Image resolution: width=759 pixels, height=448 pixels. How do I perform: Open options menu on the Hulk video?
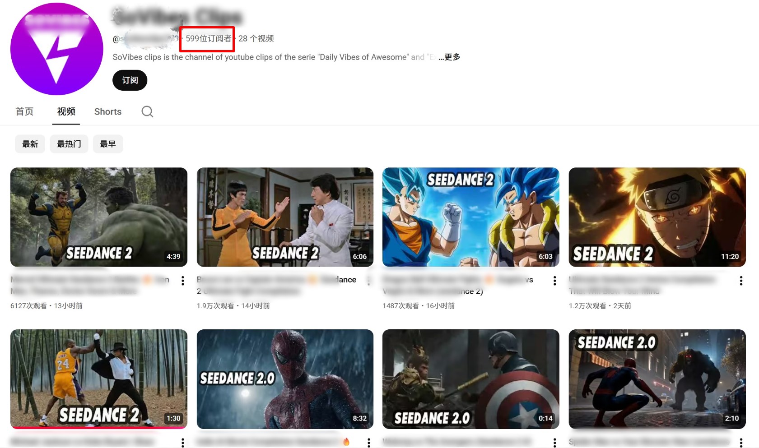[x=182, y=281]
